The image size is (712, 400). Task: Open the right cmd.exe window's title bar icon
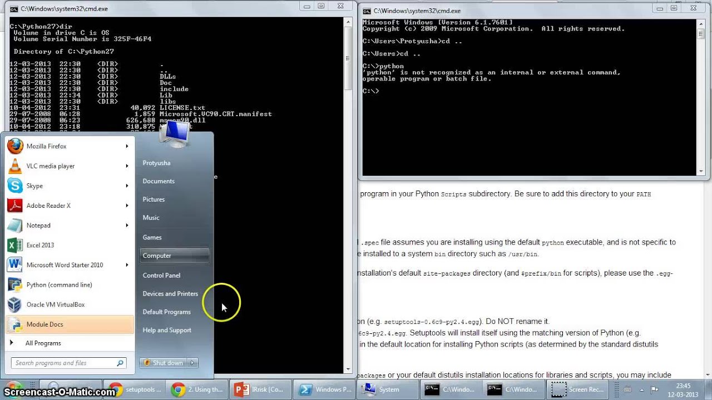point(366,11)
